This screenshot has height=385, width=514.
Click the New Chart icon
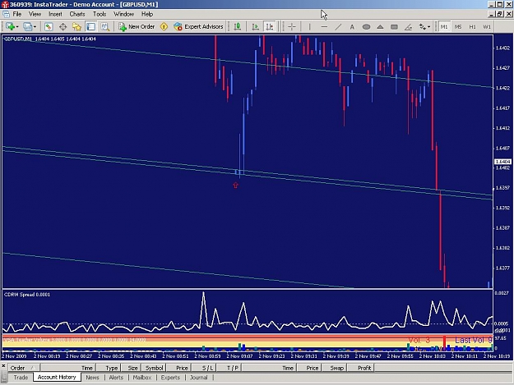(10, 26)
